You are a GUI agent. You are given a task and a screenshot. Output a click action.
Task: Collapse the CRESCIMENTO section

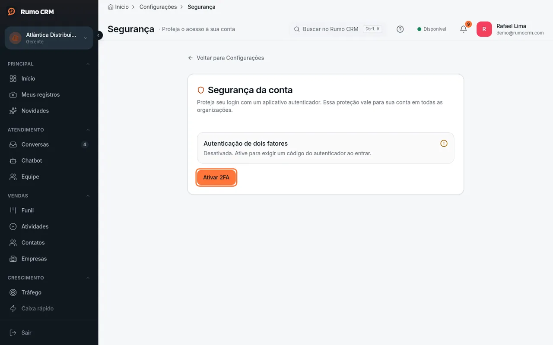pos(88,278)
